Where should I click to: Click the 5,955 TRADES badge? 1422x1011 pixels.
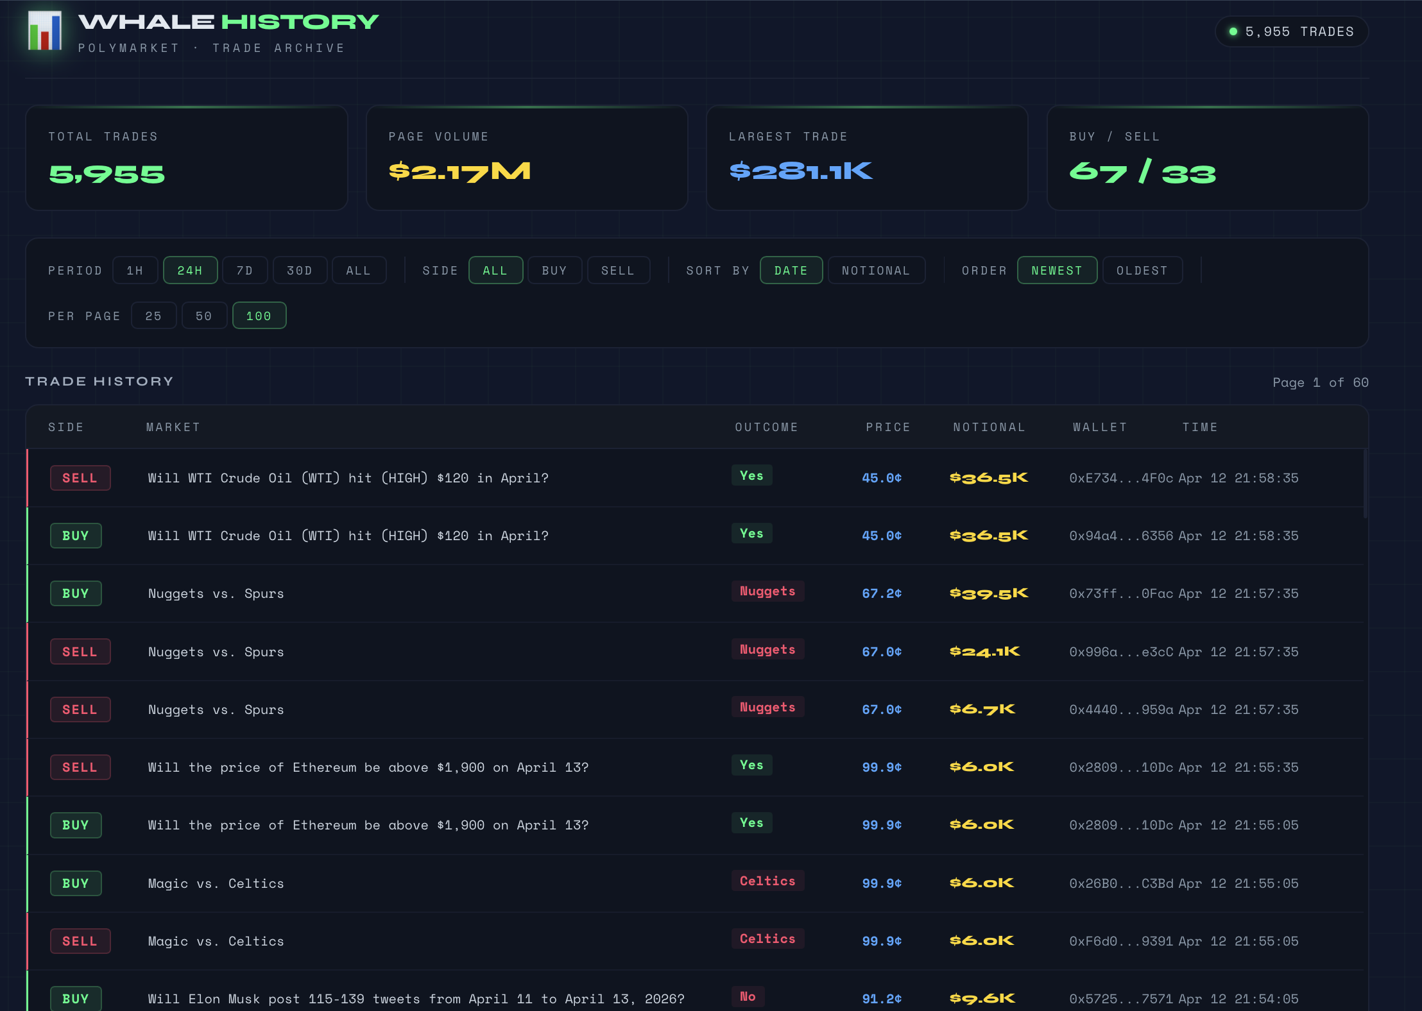[x=1292, y=31]
